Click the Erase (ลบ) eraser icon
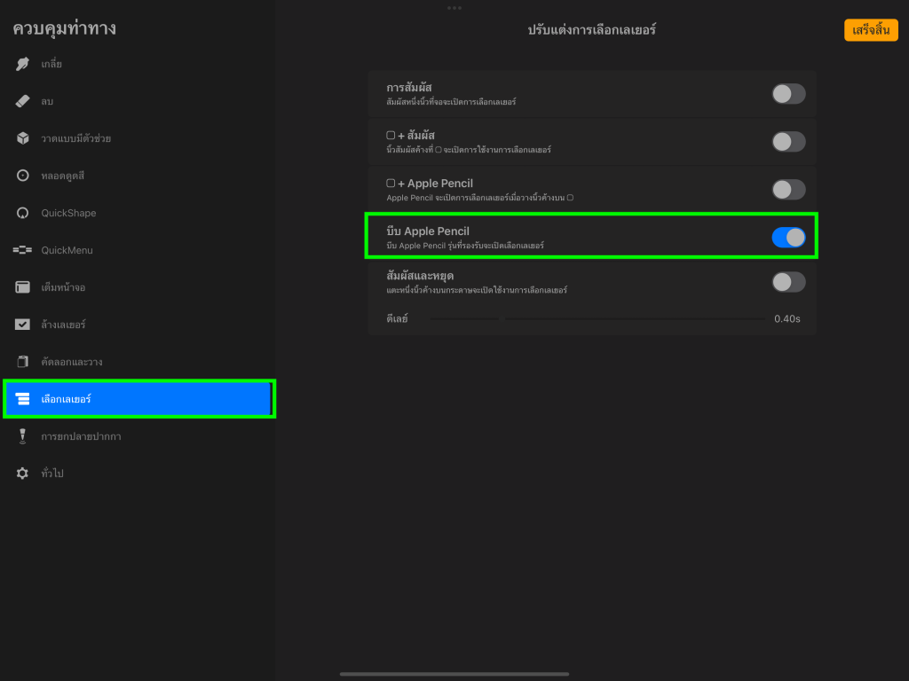 [x=23, y=101]
